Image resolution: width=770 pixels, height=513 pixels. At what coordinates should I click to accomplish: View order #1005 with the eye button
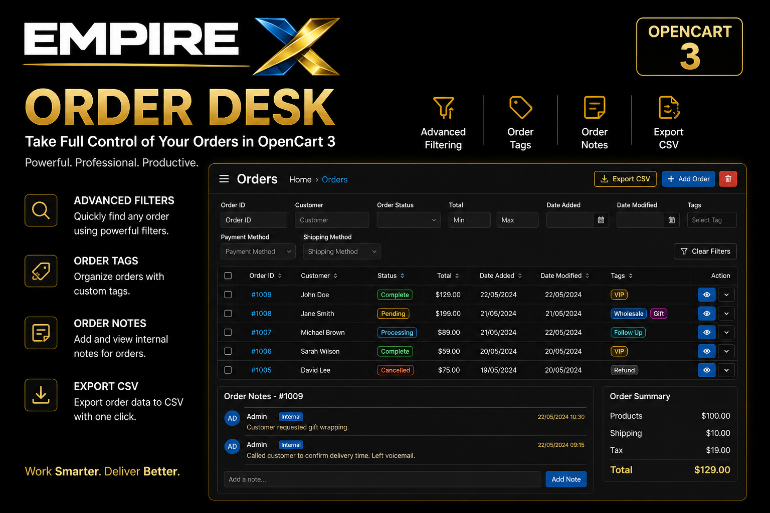pyautogui.click(x=707, y=370)
